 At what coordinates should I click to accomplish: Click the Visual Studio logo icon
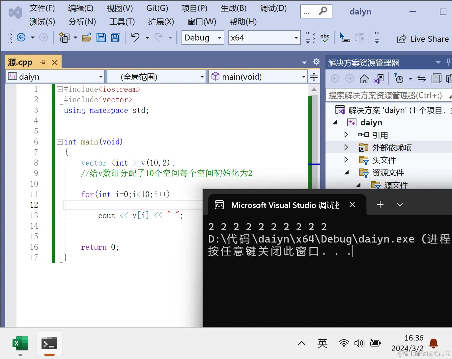[15, 13]
